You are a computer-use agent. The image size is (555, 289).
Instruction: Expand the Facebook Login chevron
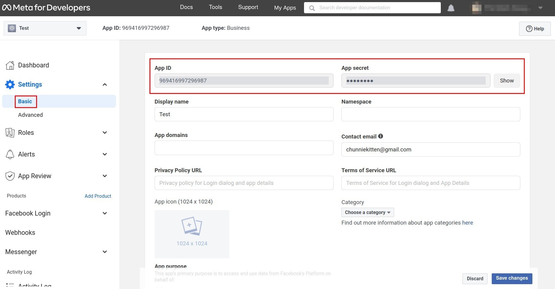coord(105,213)
